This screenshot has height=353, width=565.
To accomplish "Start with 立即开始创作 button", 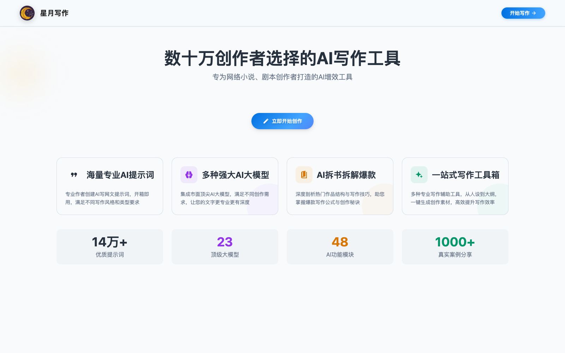I will (x=282, y=121).
